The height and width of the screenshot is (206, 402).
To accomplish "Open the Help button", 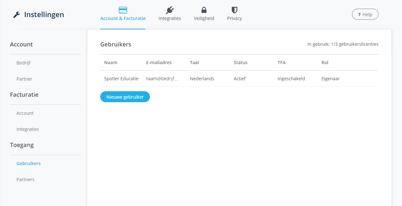I will point(365,15).
